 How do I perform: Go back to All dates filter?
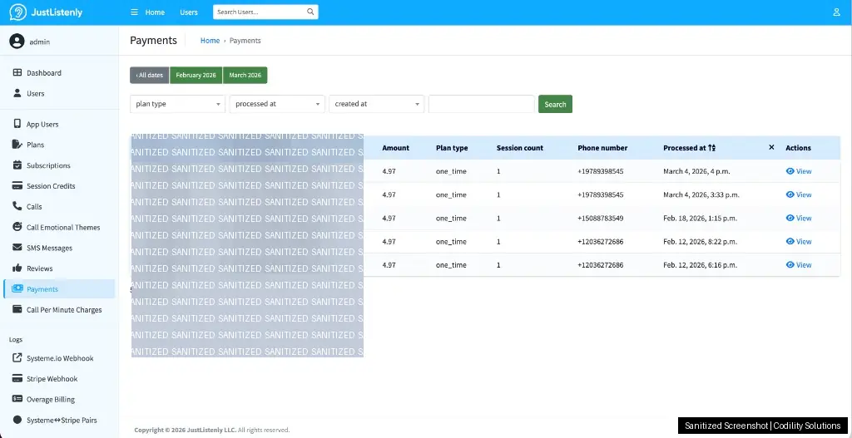click(x=150, y=76)
